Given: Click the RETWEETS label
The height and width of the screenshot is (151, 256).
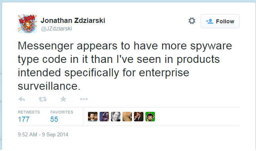Looking at the screenshot, I should (29, 112).
